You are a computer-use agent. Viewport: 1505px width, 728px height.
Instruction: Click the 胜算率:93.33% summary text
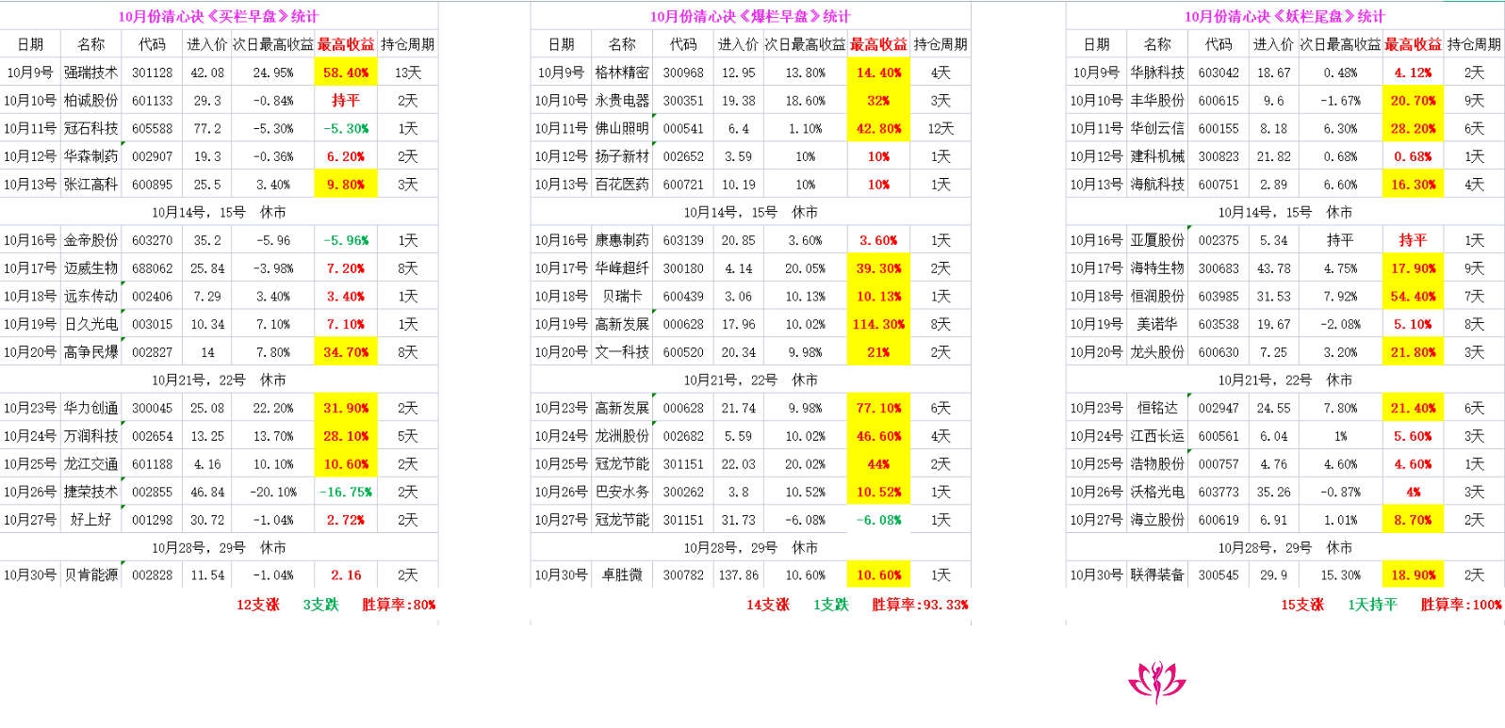[920, 605]
